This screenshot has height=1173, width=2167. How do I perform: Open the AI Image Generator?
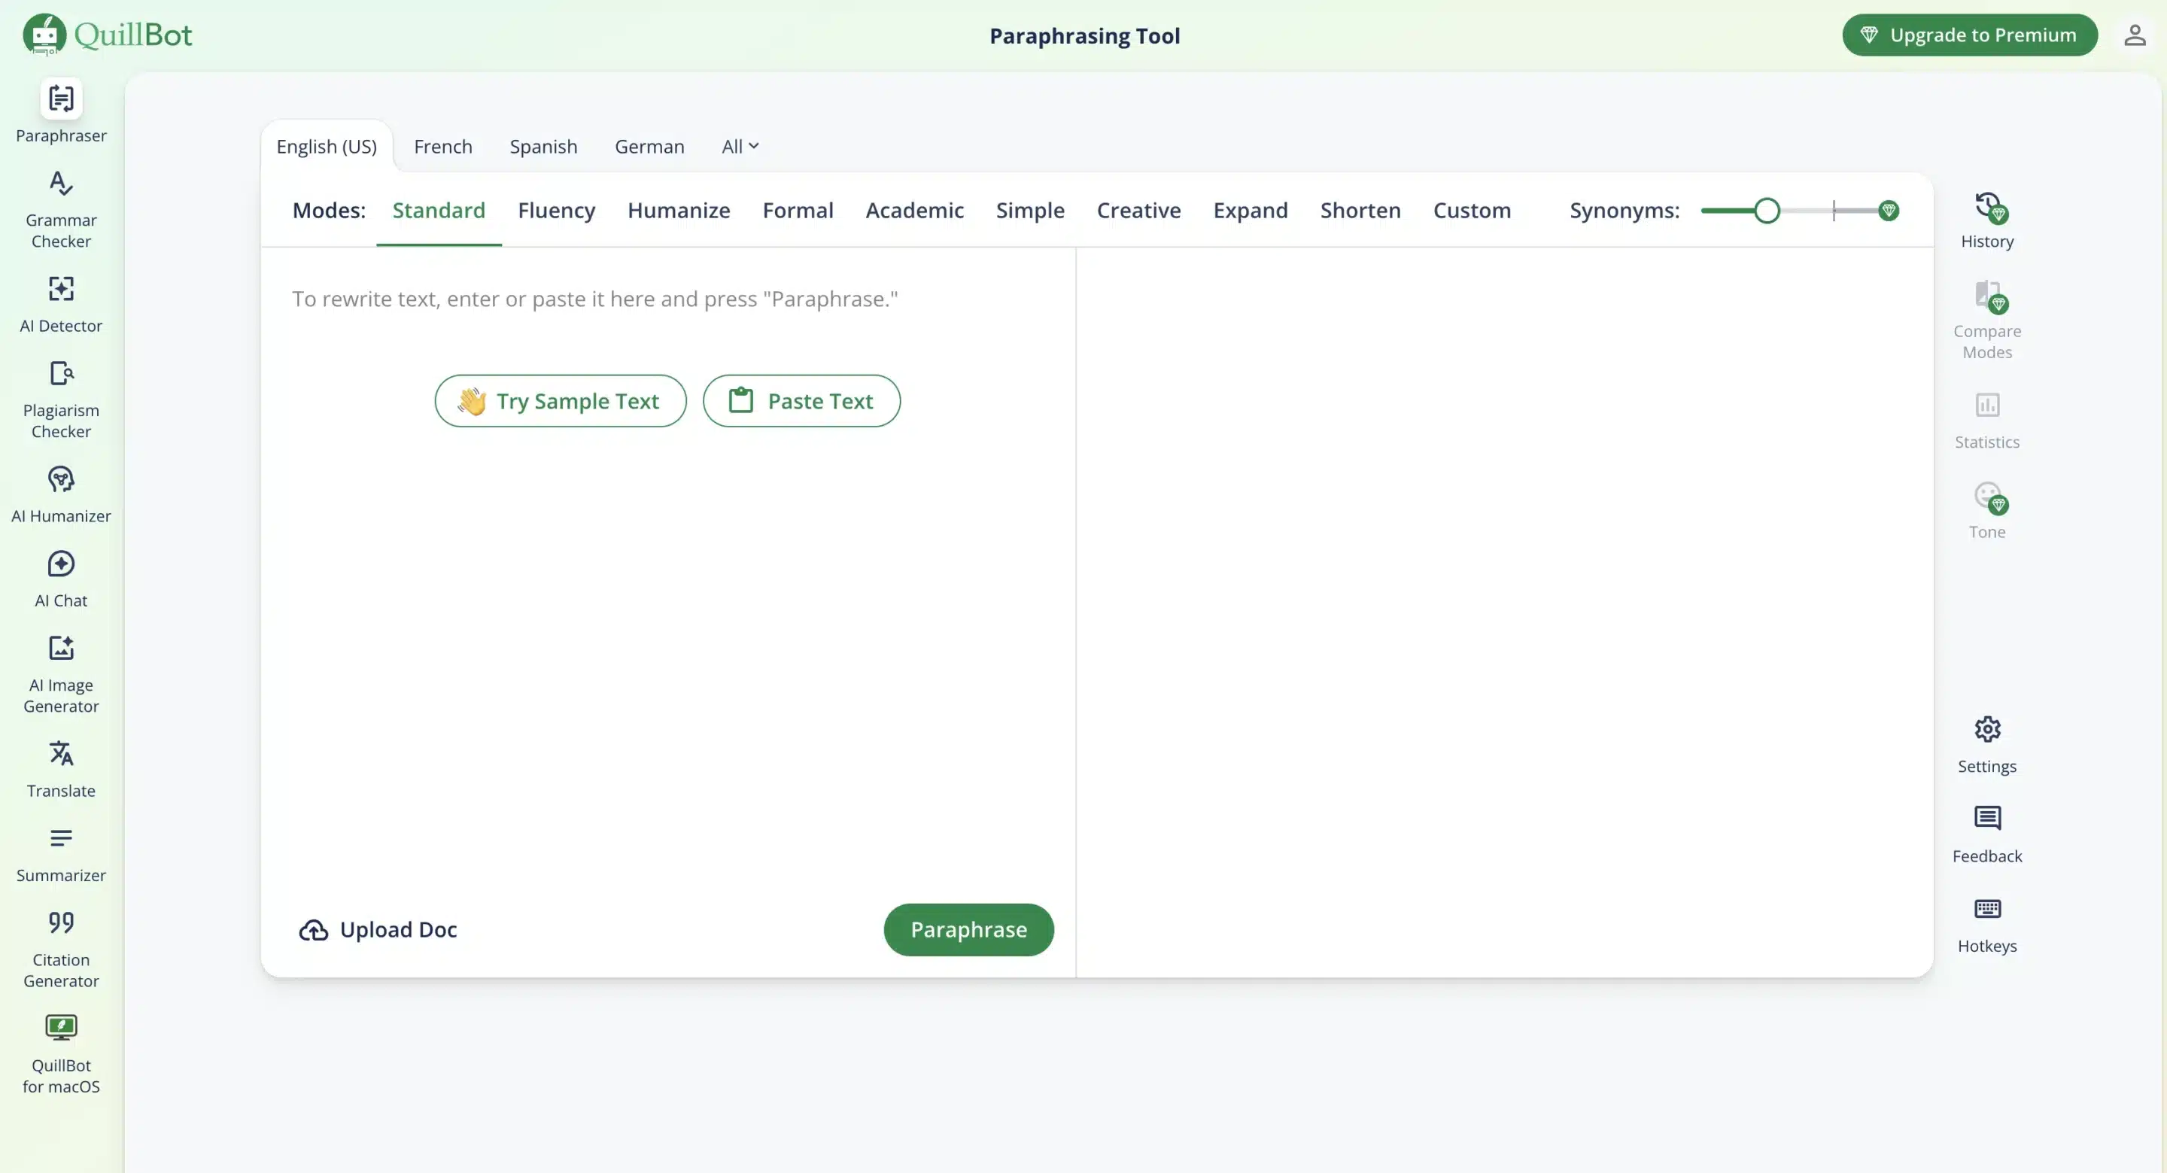point(59,673)
